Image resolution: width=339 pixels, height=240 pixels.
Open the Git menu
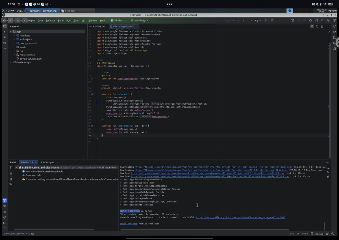coord(84,20)
